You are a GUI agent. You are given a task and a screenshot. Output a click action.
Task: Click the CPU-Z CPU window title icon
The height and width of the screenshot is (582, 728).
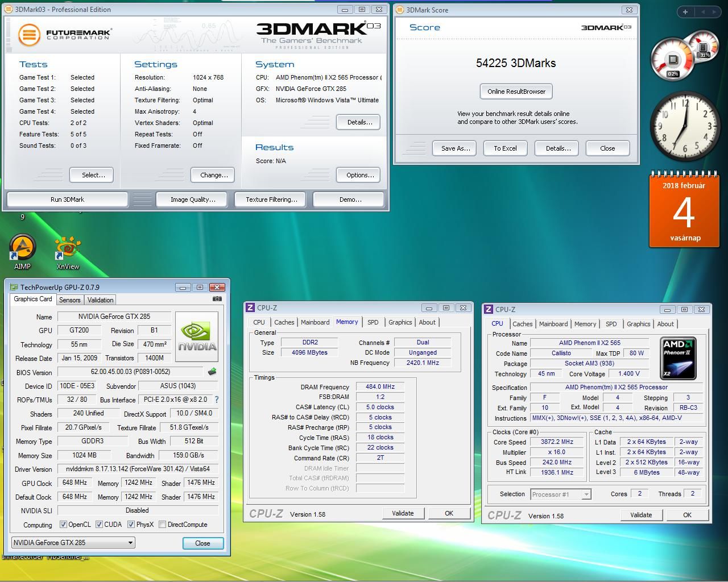(489, 309)
